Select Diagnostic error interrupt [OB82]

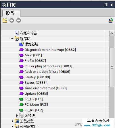pyautogui.click(x=50, y=50)
